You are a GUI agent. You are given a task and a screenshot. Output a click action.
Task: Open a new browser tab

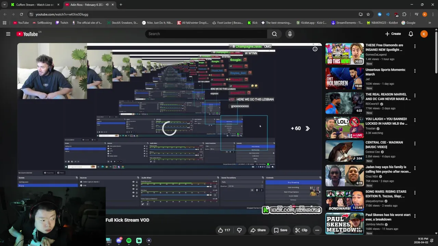click(x=121, y=5)
